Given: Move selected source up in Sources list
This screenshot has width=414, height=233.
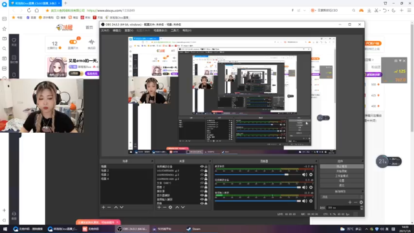Looking at the screenshot, I should pyautogui.click(x=177, y=207).
